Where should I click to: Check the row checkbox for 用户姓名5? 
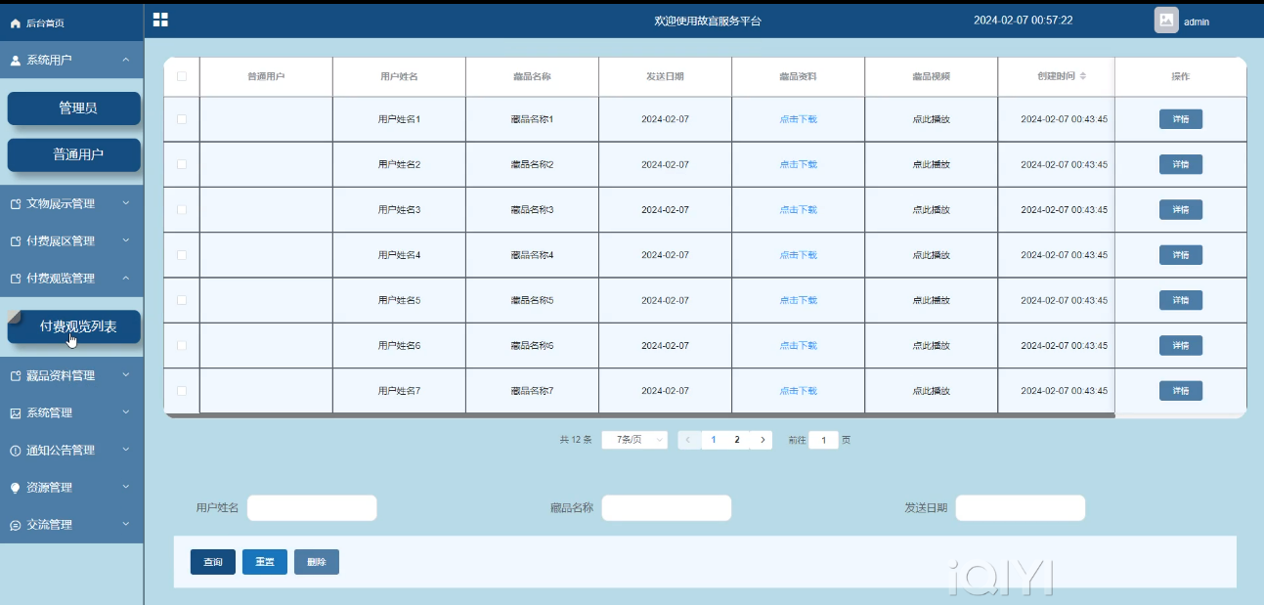click(x=182, y=300)
